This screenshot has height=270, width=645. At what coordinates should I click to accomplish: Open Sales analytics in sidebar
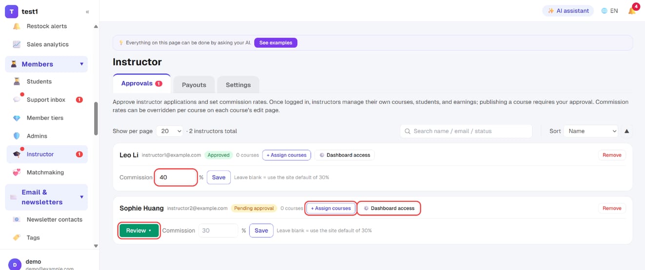click(46, 44)
